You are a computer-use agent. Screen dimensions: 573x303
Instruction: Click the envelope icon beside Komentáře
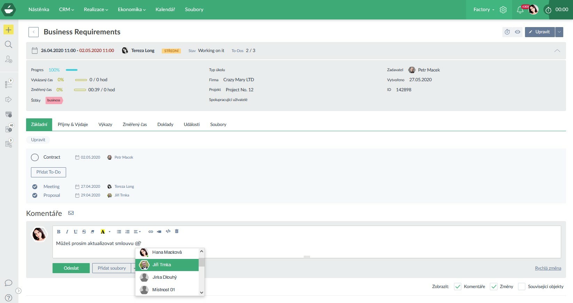(x=71, y=213)
